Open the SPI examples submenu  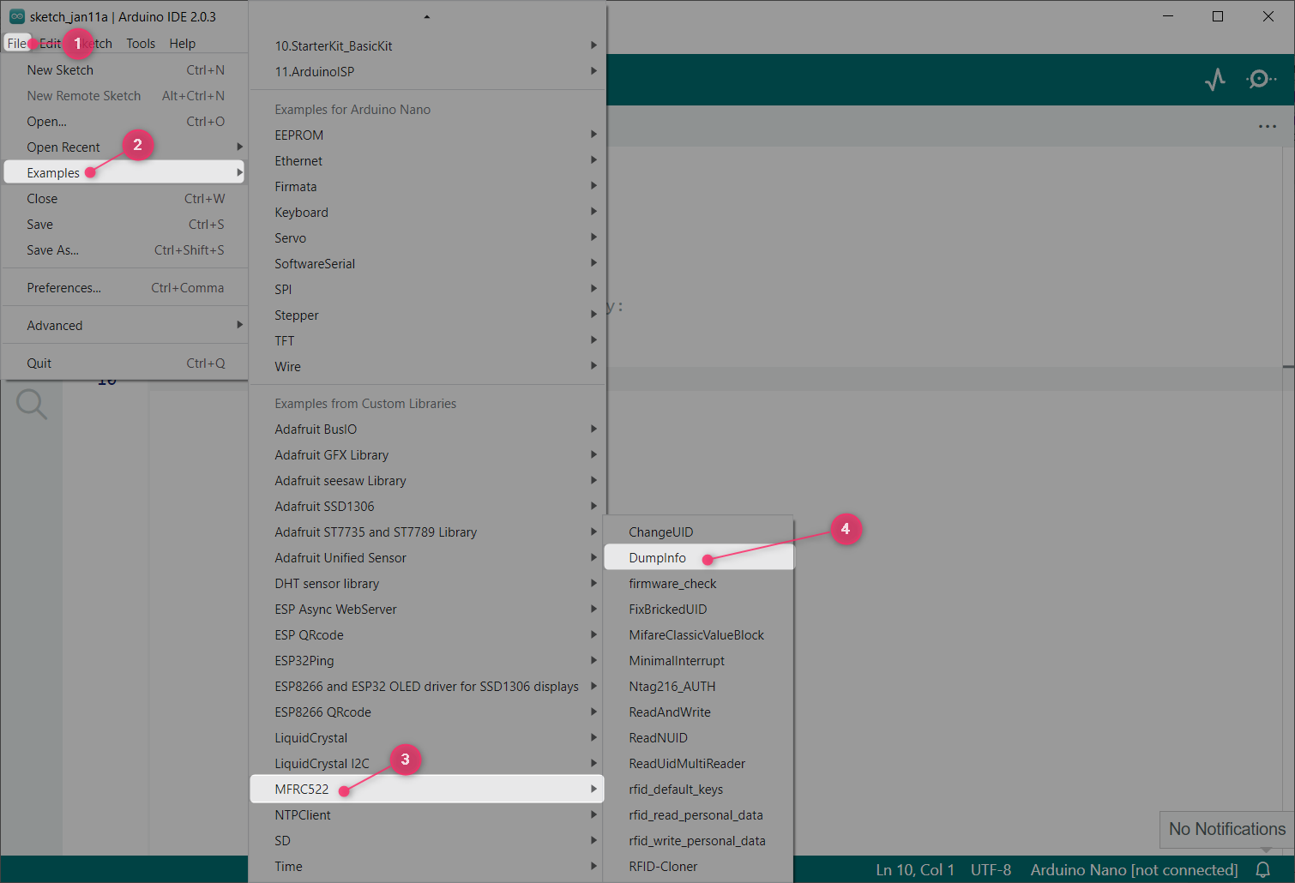pos(427,290)
